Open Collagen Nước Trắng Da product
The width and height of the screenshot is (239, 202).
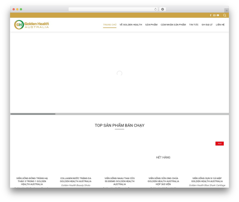click(76, 180)
